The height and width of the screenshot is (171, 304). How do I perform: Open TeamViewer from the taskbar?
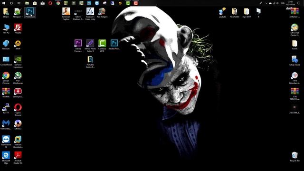pyautogui.click(x=97, y=3)
